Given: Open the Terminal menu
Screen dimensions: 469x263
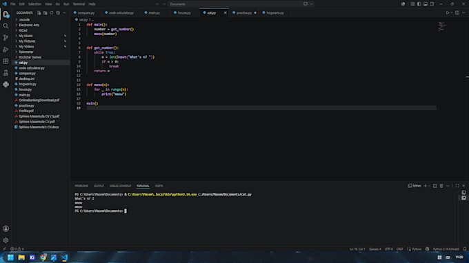Looking at the screenshot, I should point(79,4).
